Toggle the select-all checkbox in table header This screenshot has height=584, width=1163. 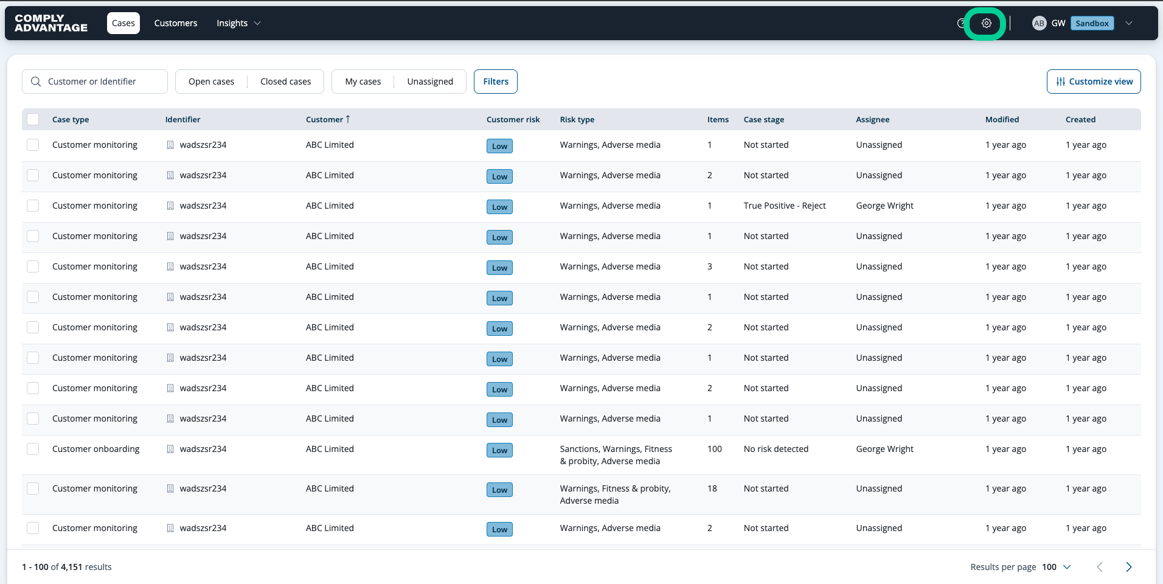click(33, 119)
